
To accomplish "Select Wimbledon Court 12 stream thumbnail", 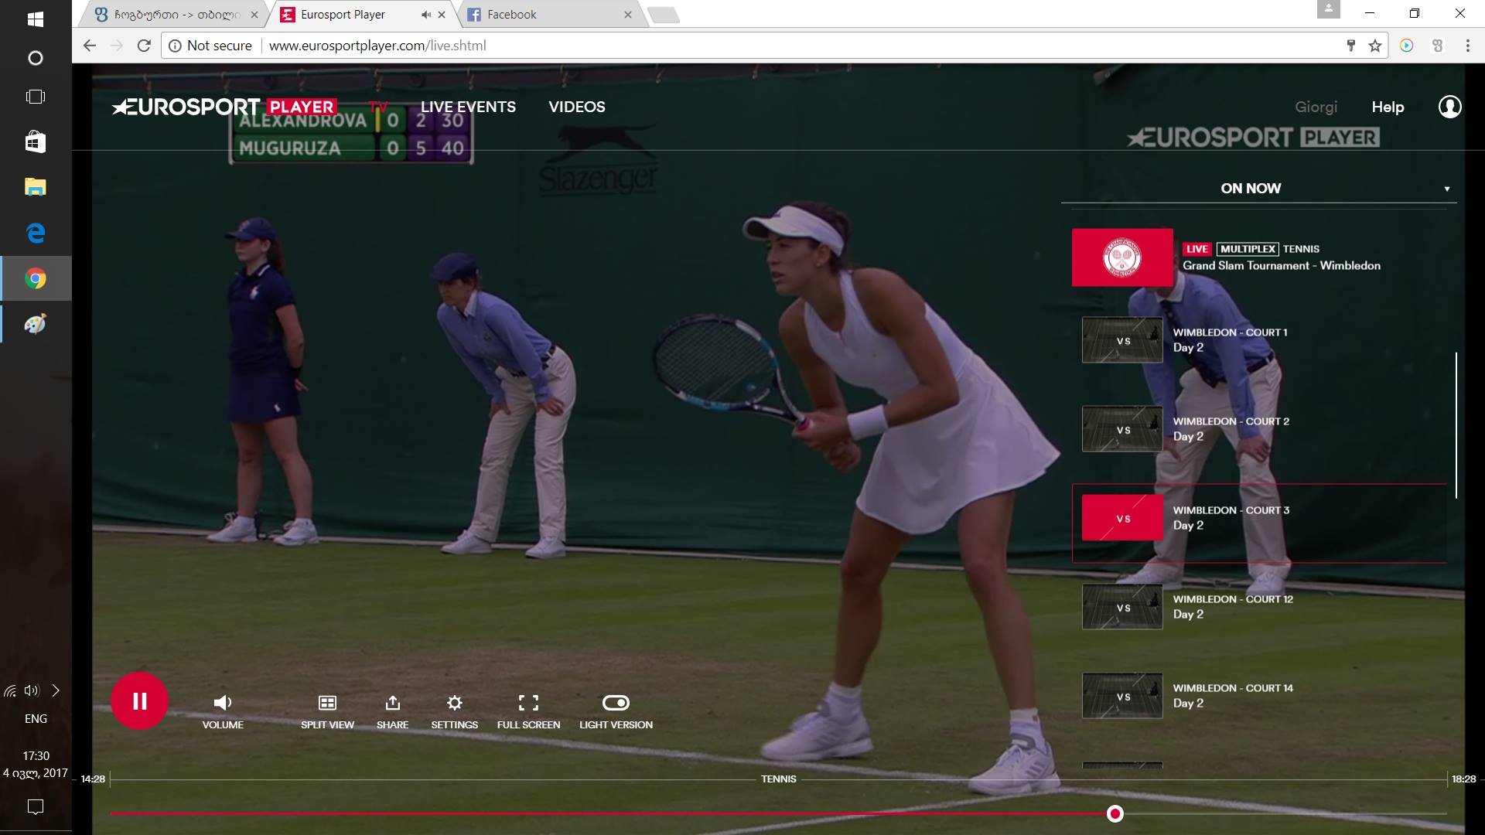I will coord(1121,607).
